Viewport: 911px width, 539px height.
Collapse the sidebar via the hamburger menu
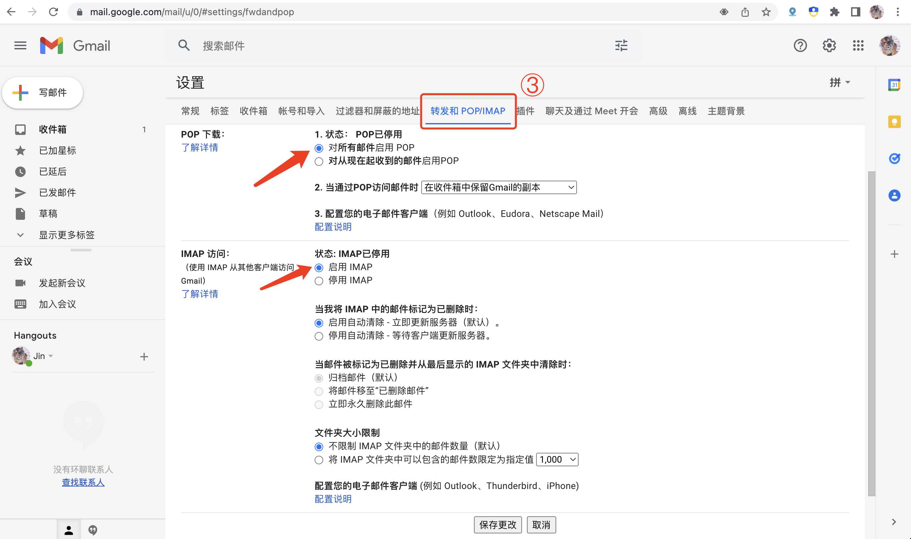pos(20,45)
